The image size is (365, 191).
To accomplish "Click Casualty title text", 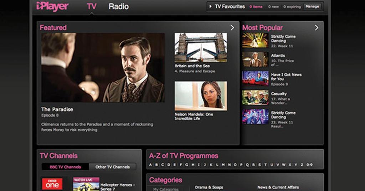I will [x=279, y=94].
